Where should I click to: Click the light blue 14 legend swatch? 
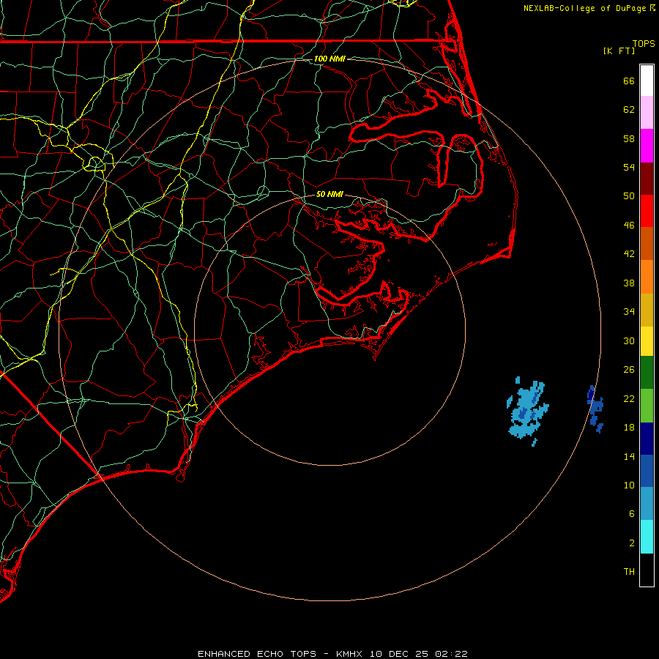[647, 504]
